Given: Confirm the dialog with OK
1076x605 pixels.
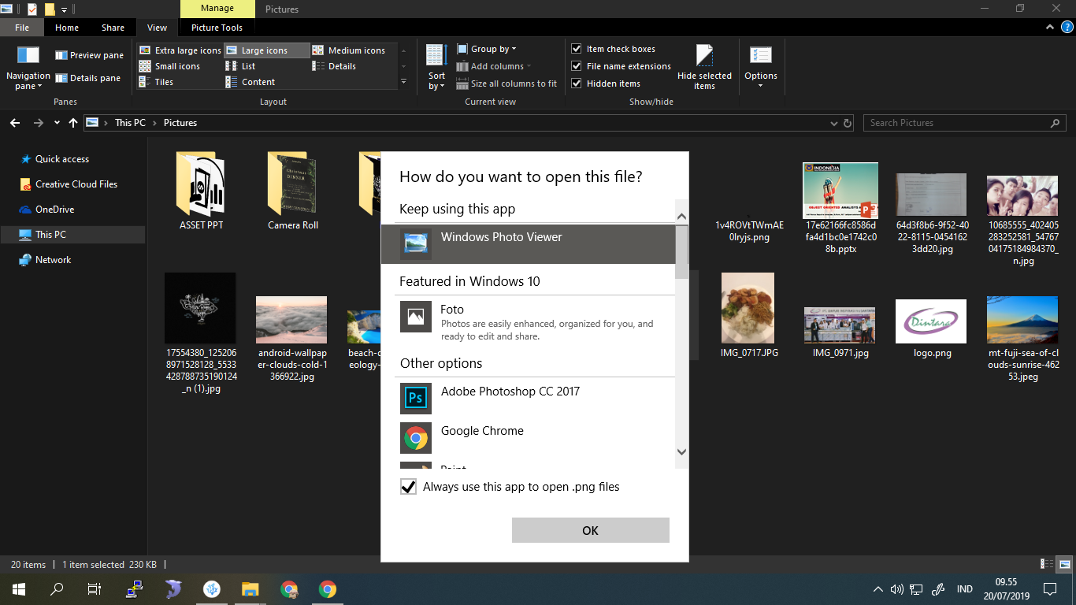Looking at the screenshot, I should point(591,530).
